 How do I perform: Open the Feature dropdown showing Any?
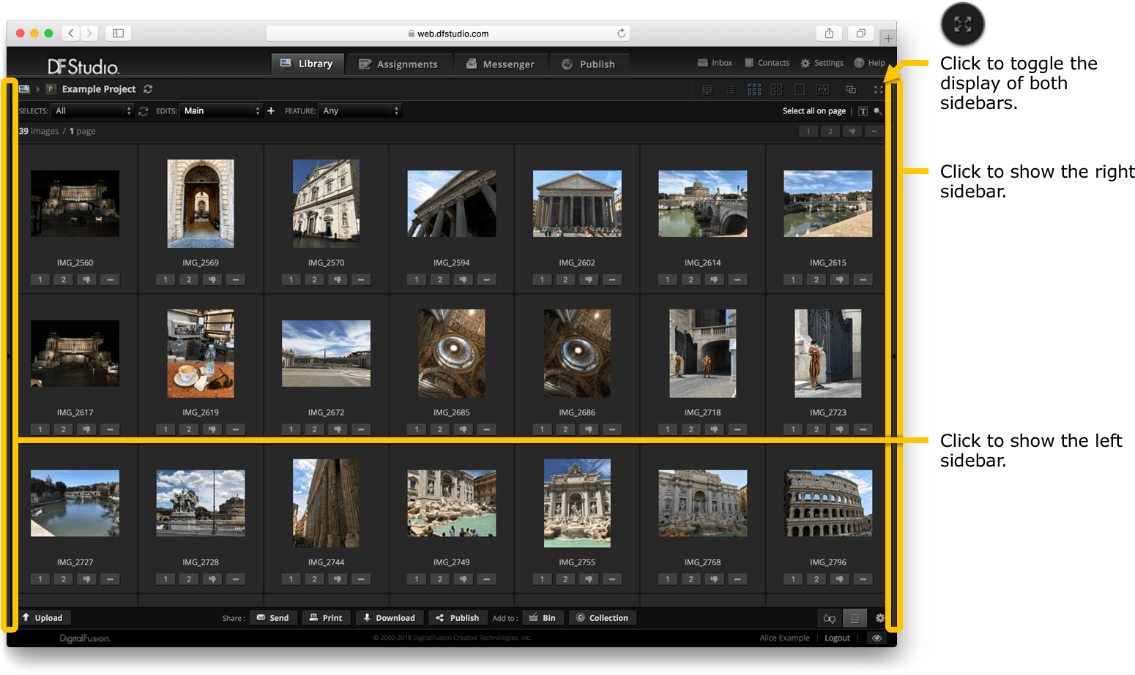(x=360, y=111)
